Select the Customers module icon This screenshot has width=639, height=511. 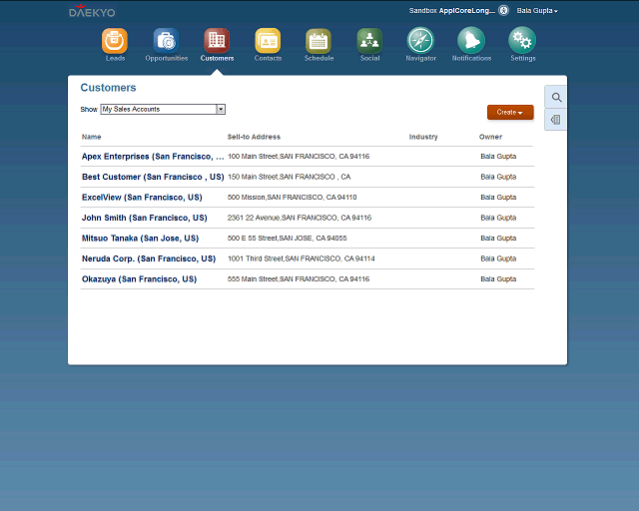[217, 41]
